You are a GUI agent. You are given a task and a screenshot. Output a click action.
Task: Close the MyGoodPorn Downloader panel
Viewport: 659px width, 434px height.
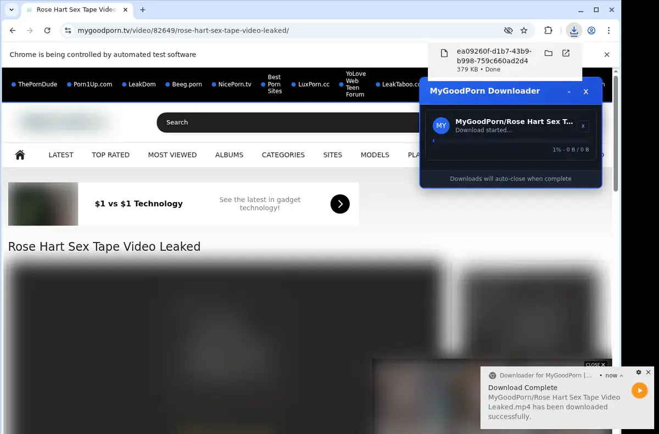[586, 92]
